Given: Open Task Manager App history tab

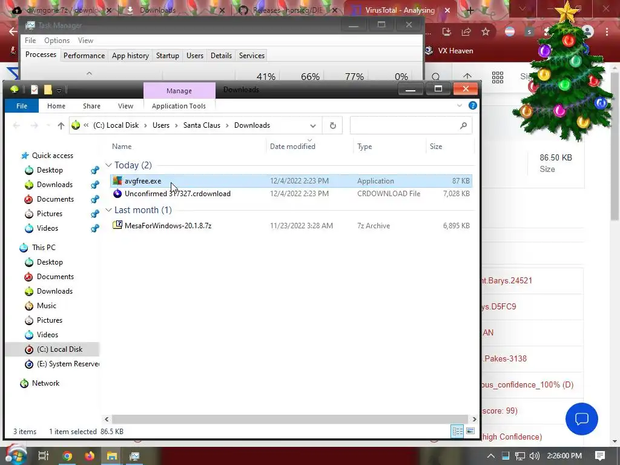Looking at the screenshot, I should tap(131, 55).
